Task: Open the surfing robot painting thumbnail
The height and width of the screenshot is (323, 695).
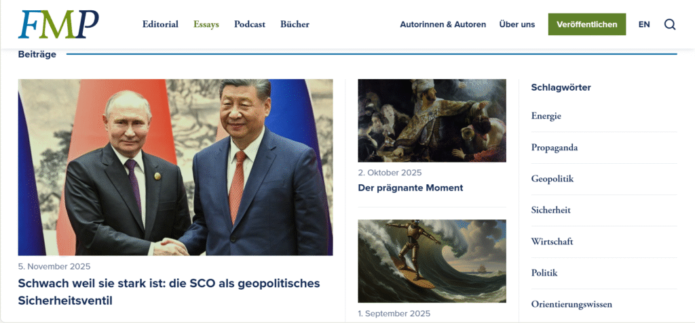Action: click(x=432, y=261)
